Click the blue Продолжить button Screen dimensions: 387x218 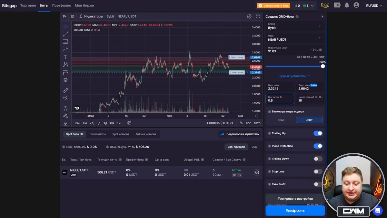[295, 211]
